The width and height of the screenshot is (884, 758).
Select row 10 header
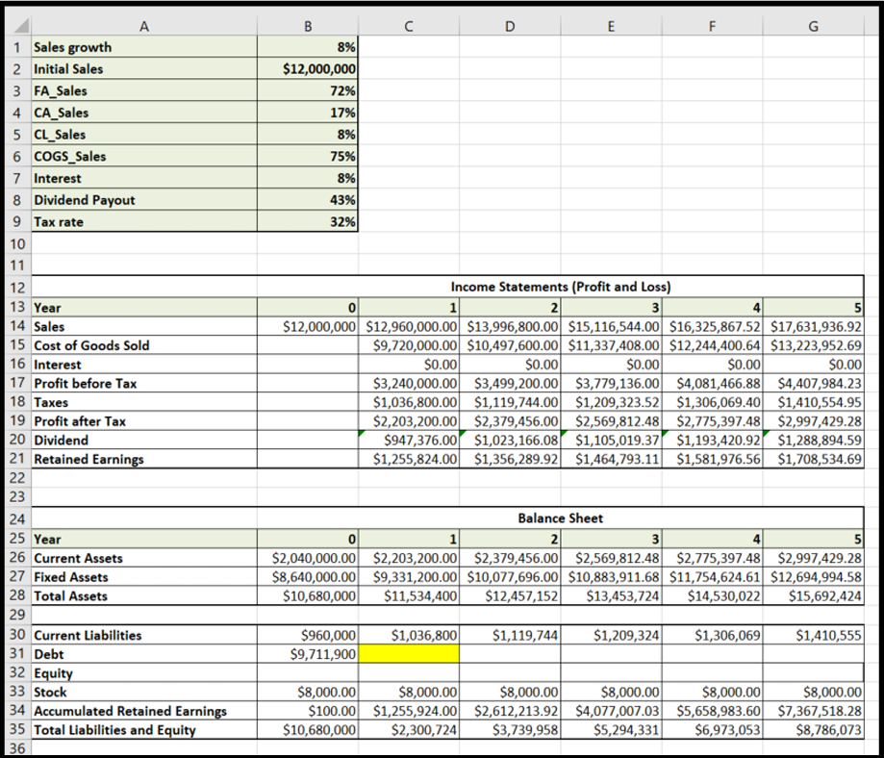click(18, 244)
